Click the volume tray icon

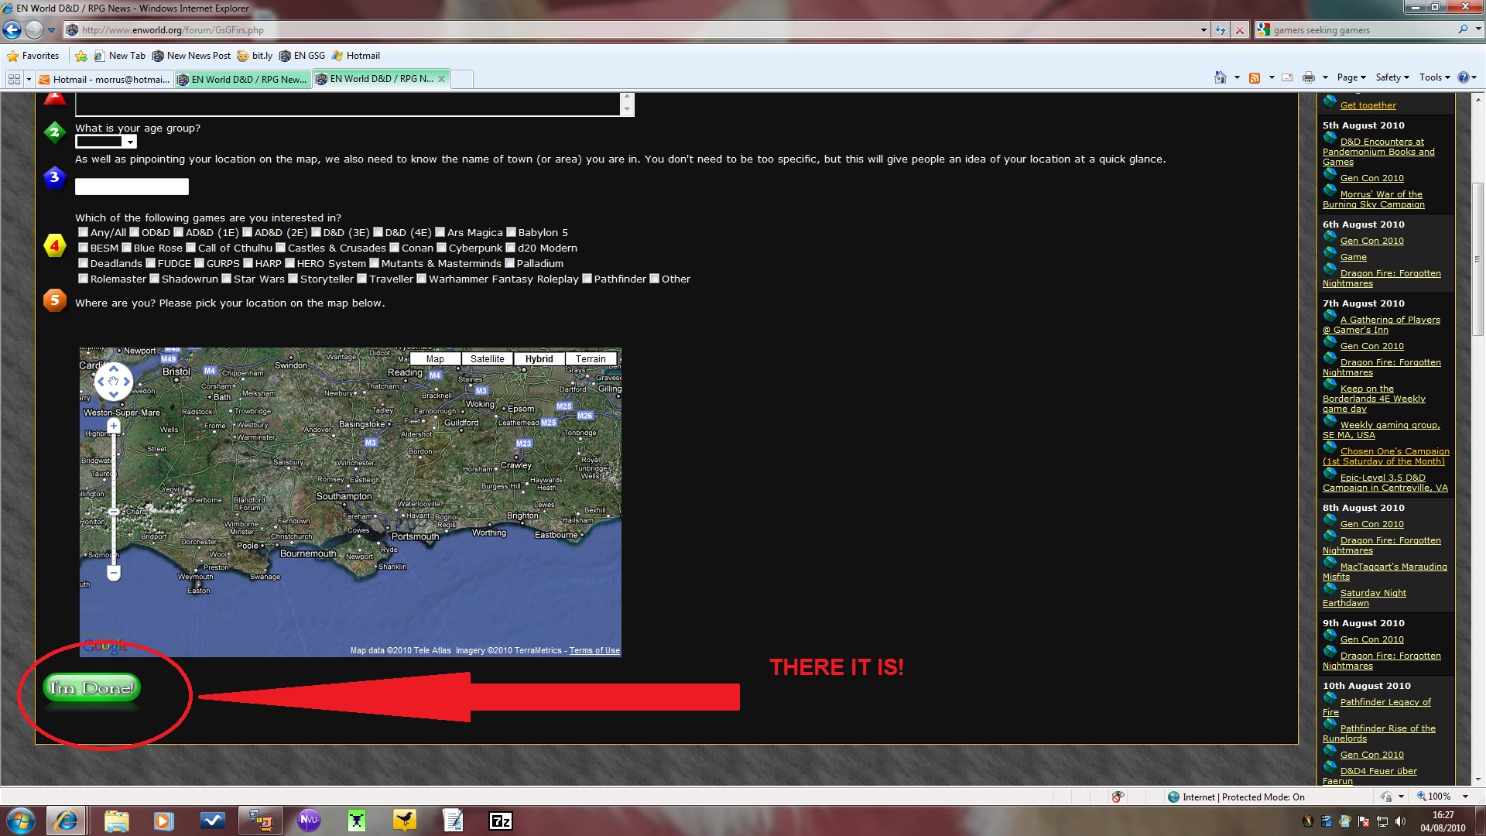[x=1400, y=821]
